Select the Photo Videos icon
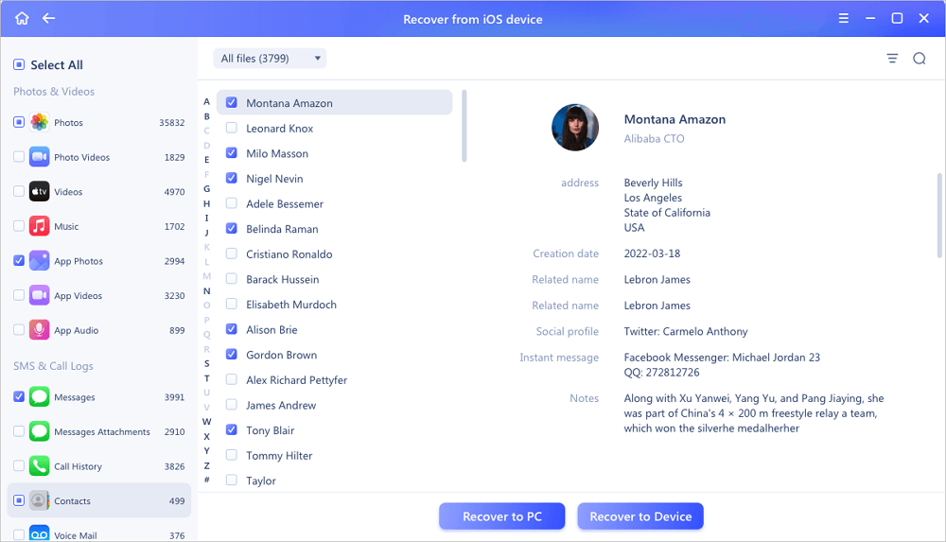Screen dimensions: 946x542 [39, 157]
